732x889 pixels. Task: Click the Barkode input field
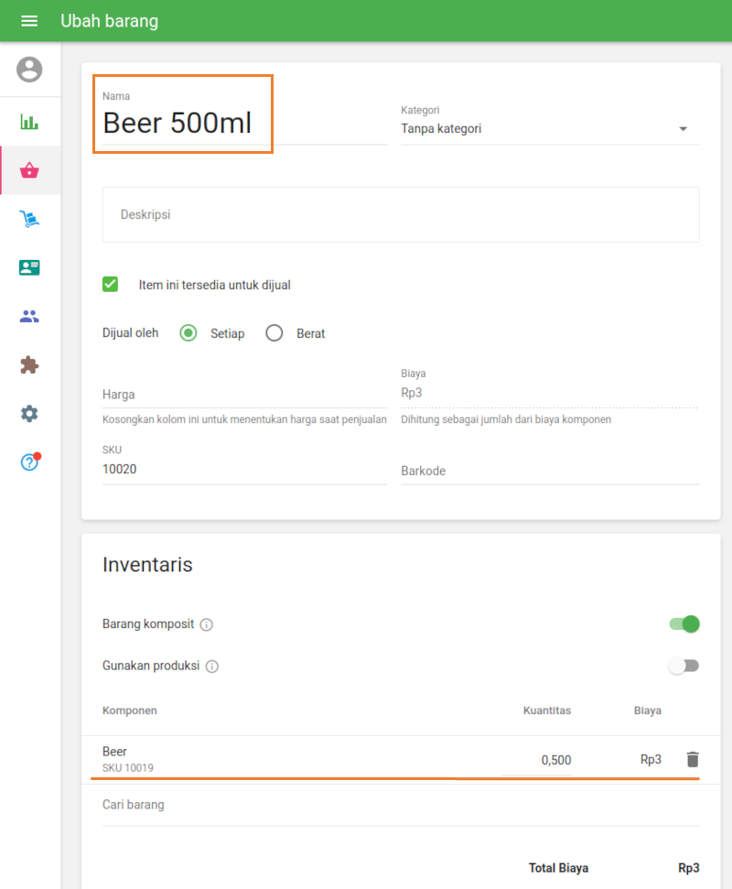[x=549, y=471]
